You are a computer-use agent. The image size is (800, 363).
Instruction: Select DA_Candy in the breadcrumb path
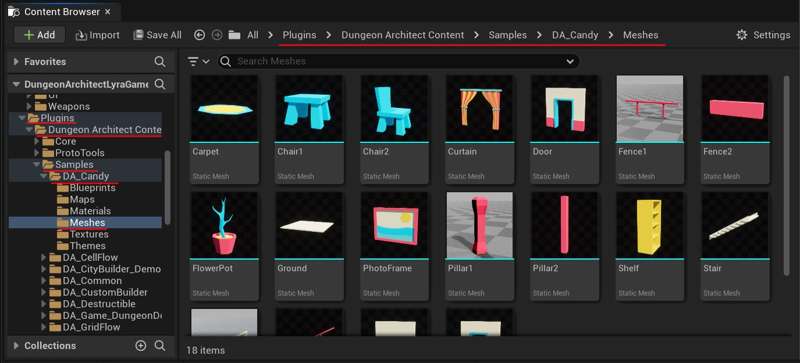coord(575,35)
